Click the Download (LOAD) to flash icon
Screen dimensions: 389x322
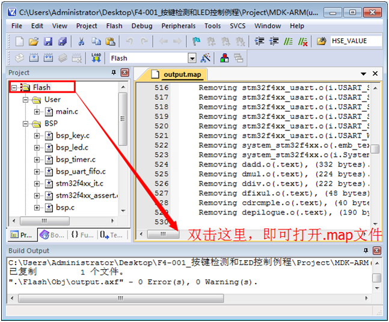pyautogui.click(x=96, y=58)
